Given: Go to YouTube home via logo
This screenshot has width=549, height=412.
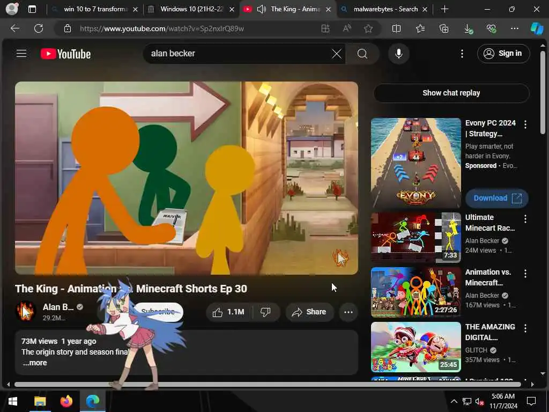Looking at the screenshot, I should 66,54.
